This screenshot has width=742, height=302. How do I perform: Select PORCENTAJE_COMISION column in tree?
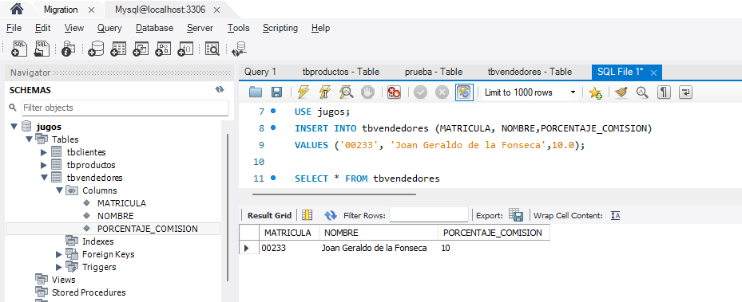point(148,229)
